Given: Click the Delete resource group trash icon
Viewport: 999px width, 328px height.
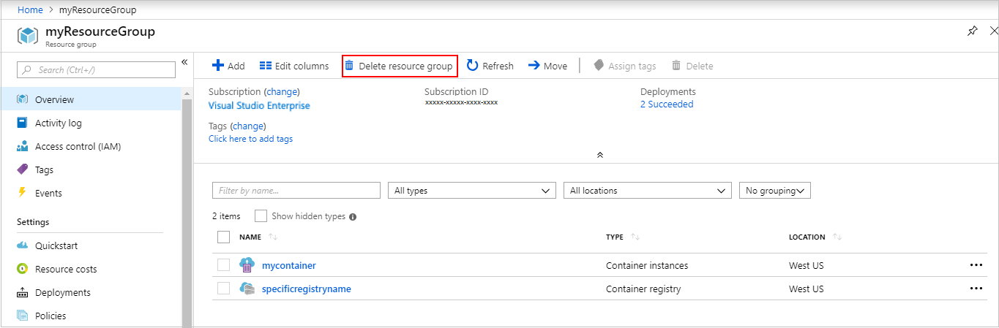Looking at the screenshot, I should coord(349,66).
